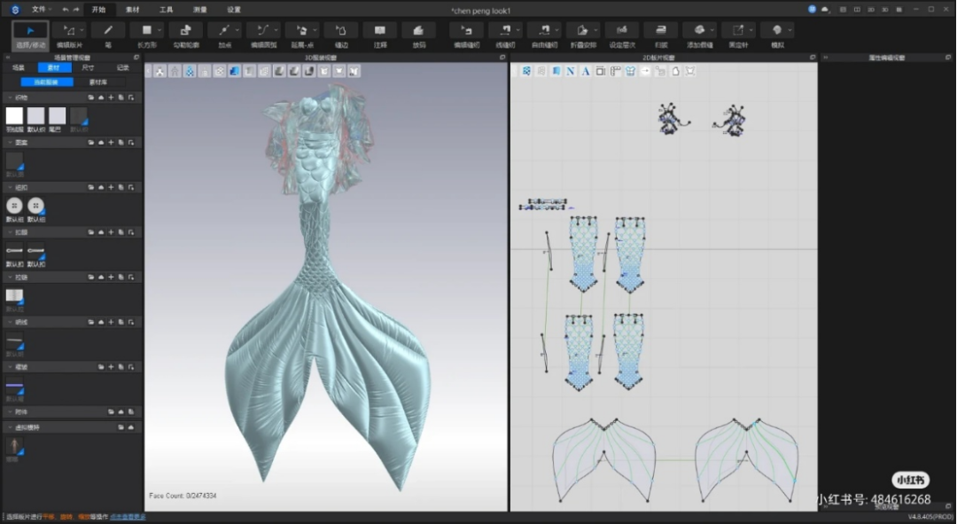
Task: Switch to 尺寸 size tab in left panel
Action: pos(89,67)
